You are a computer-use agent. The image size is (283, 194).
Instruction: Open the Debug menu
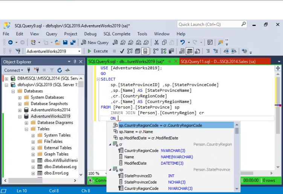click(90, 34)
